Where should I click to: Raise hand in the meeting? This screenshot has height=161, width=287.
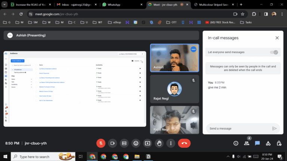pyautogui.click(x=159, y=143)
